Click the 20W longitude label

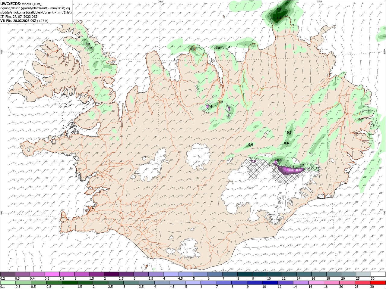160,2
